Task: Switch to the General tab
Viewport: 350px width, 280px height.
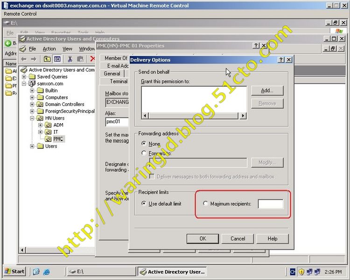Action: (x=112, y=74)
